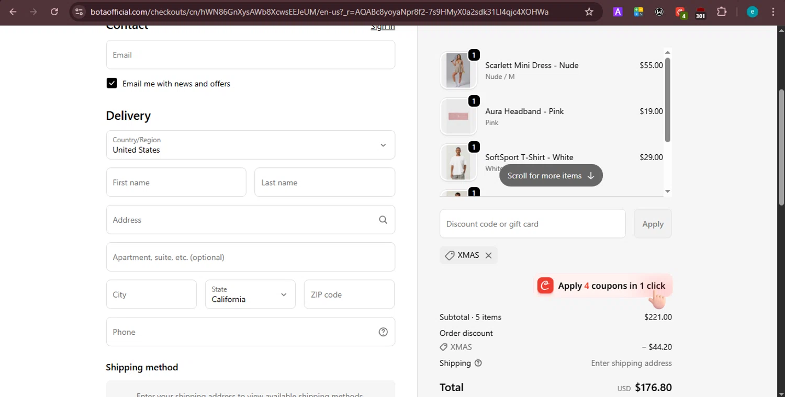Screen dimensions: 785x397
Task: Click the Apply discount button
Action: [x=653, y=224]
